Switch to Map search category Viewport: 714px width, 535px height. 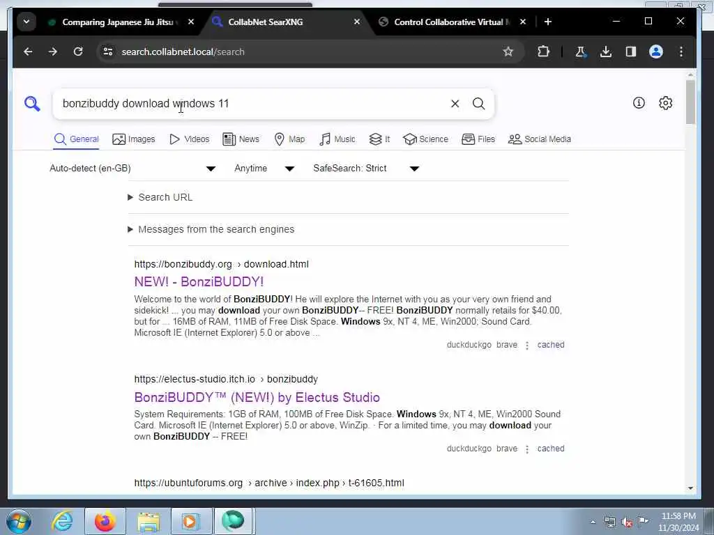[x=289, y=139]
